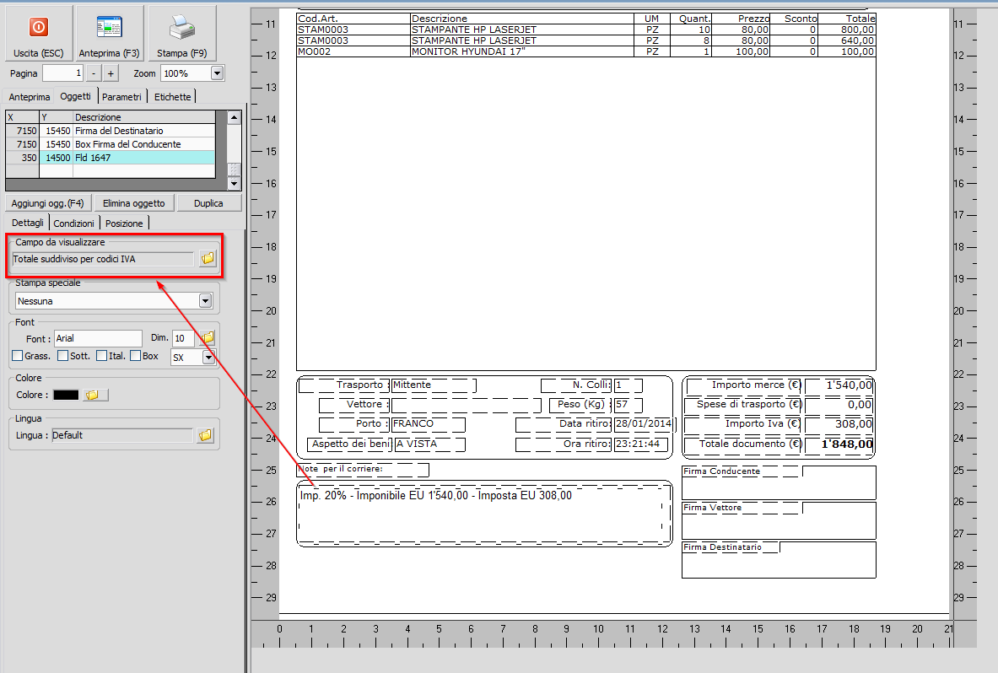Click the Lingua Default field
Viewport: 998px width, 673px height.
point(121,435)
